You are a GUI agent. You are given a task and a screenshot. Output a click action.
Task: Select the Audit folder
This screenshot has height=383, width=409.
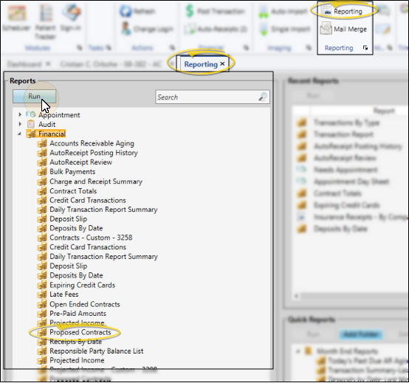point(47,125)
